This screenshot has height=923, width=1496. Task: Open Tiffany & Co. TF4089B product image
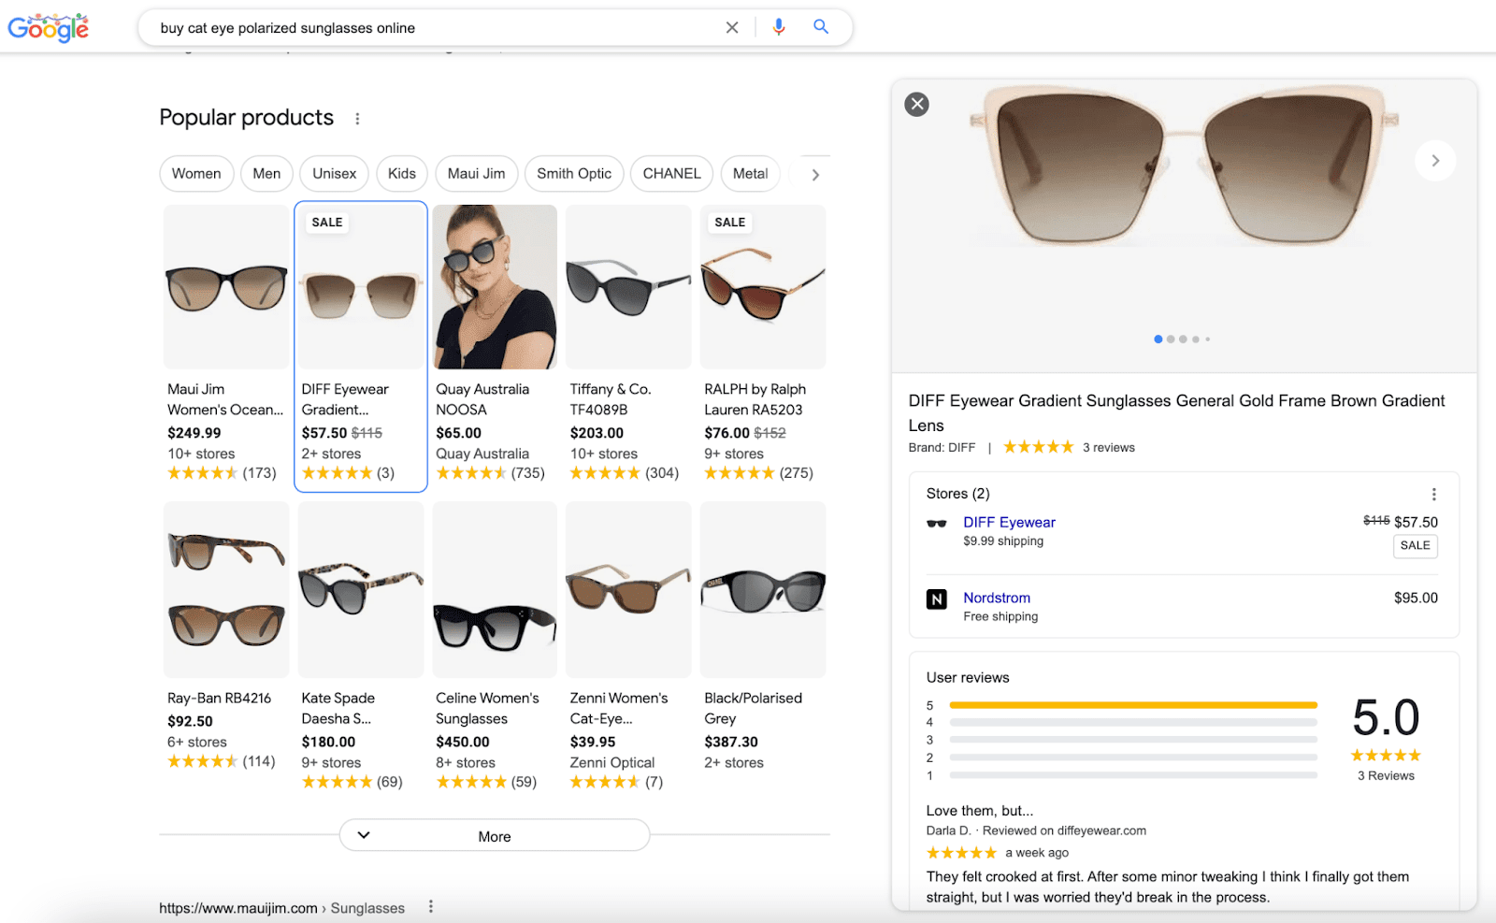[x=628, y=287]
